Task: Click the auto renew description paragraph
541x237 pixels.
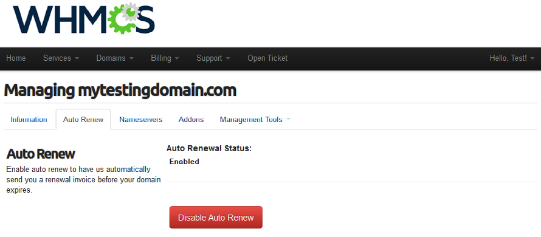Action: (83, 180)
